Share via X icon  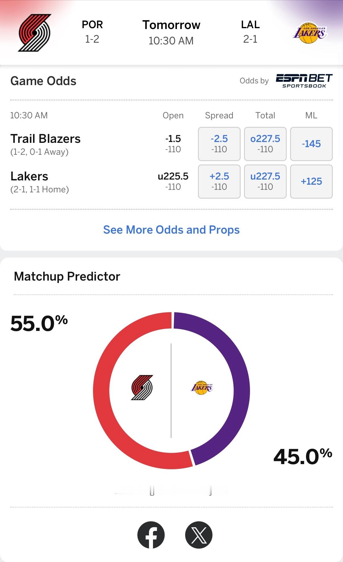199,535
